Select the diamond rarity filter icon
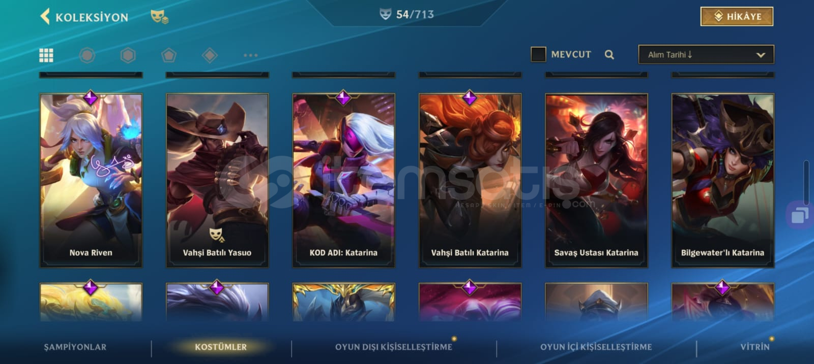The height and width of the screenshot is (364, 814). [x=210, y=55]
